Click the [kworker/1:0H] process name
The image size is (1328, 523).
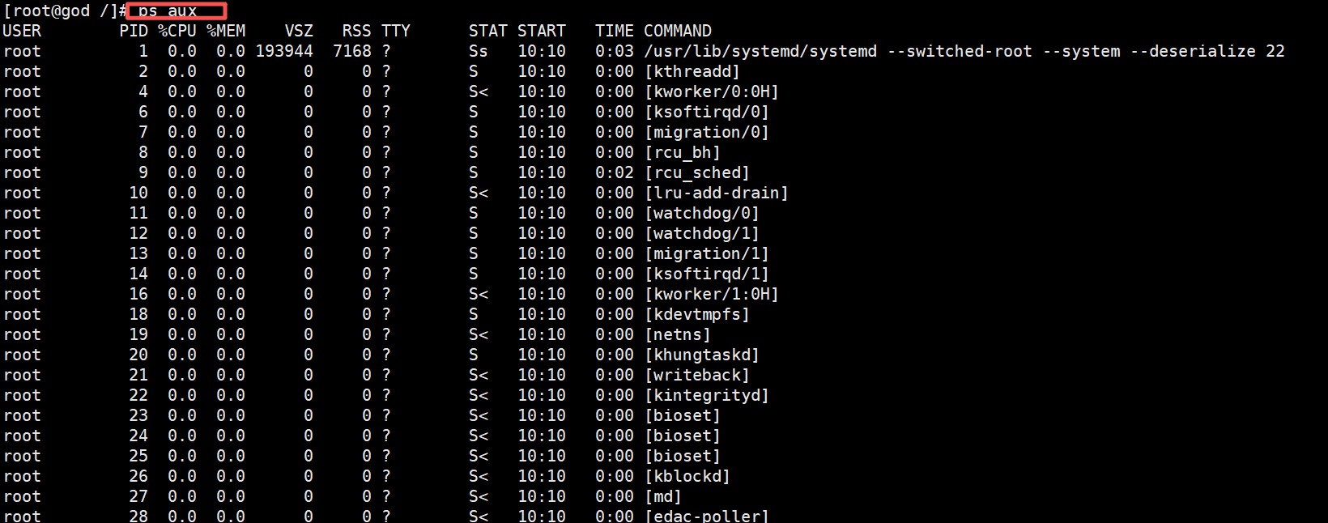point(712,294)
